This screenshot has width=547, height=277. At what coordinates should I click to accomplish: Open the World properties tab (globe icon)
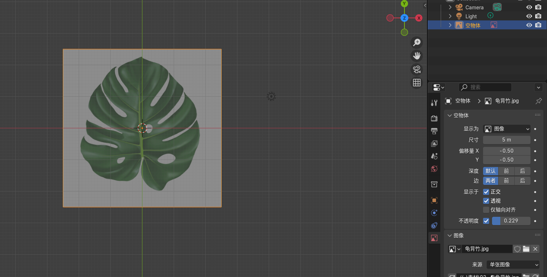(x=434, y=169)
